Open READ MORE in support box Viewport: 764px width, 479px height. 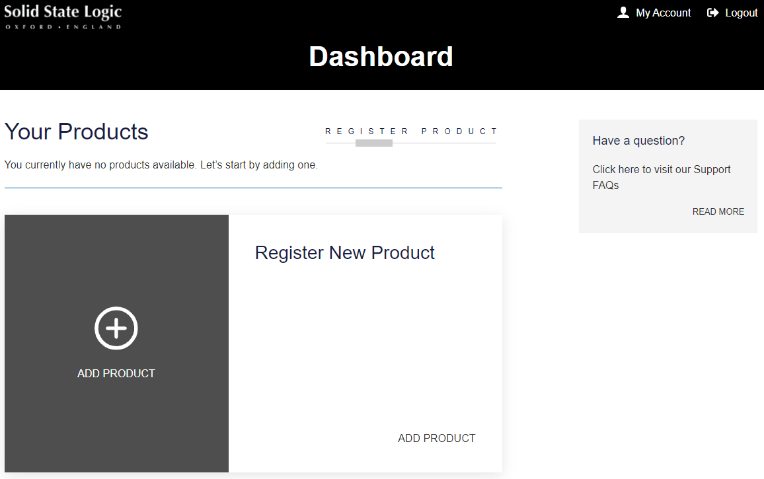(718, 211)
